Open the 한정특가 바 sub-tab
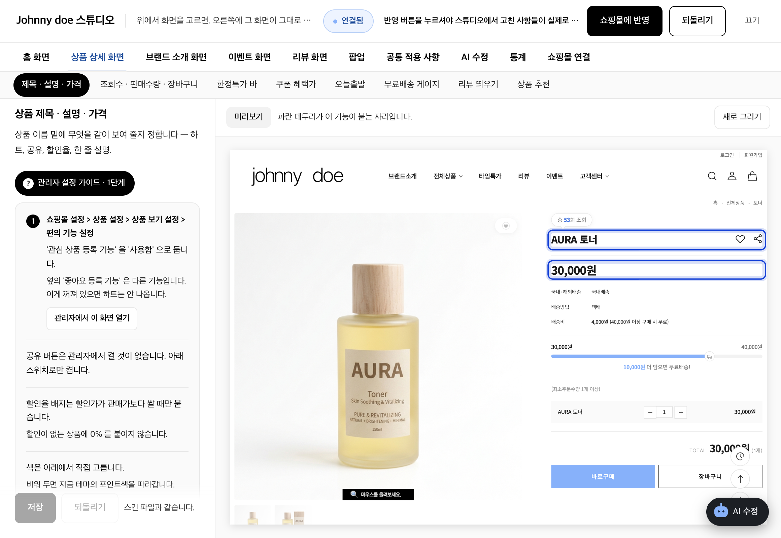Screen dimensions: 781x538 coord(237,84)
